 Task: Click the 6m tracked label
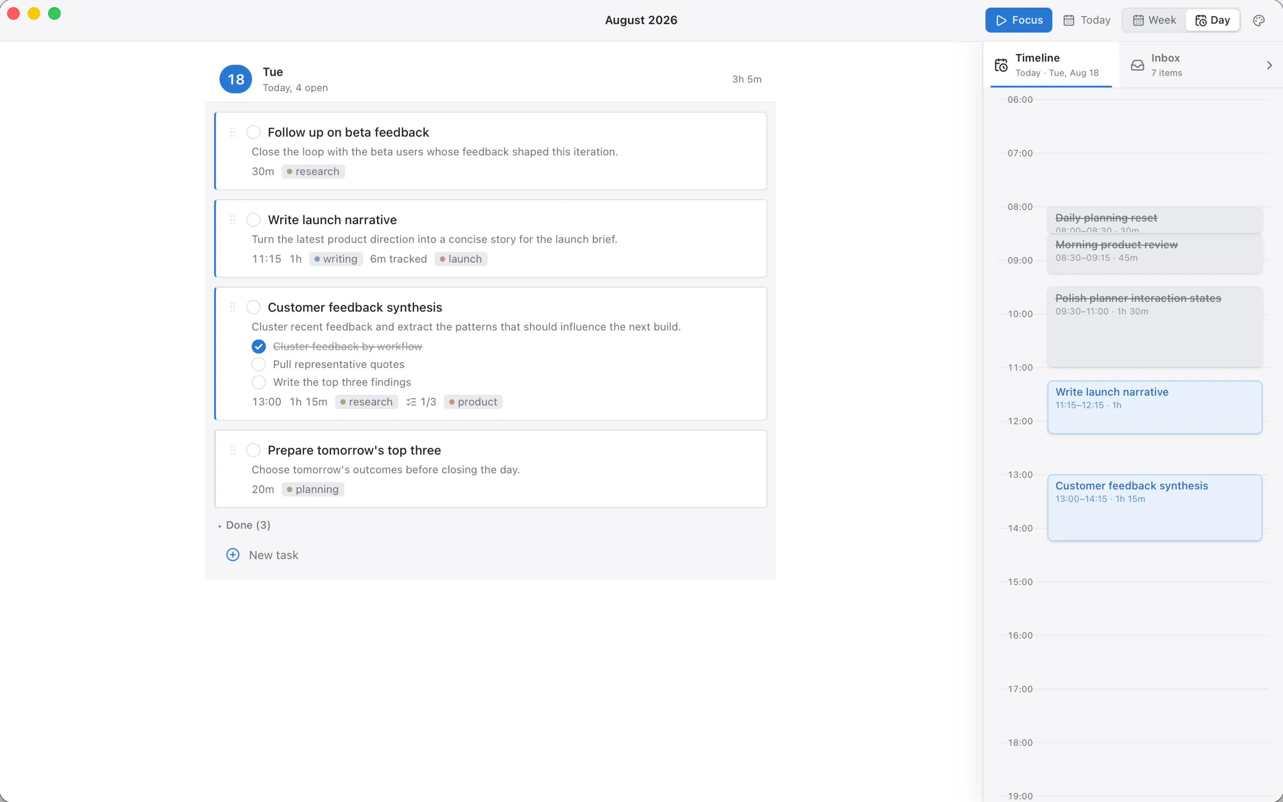(x=399, y=259)
